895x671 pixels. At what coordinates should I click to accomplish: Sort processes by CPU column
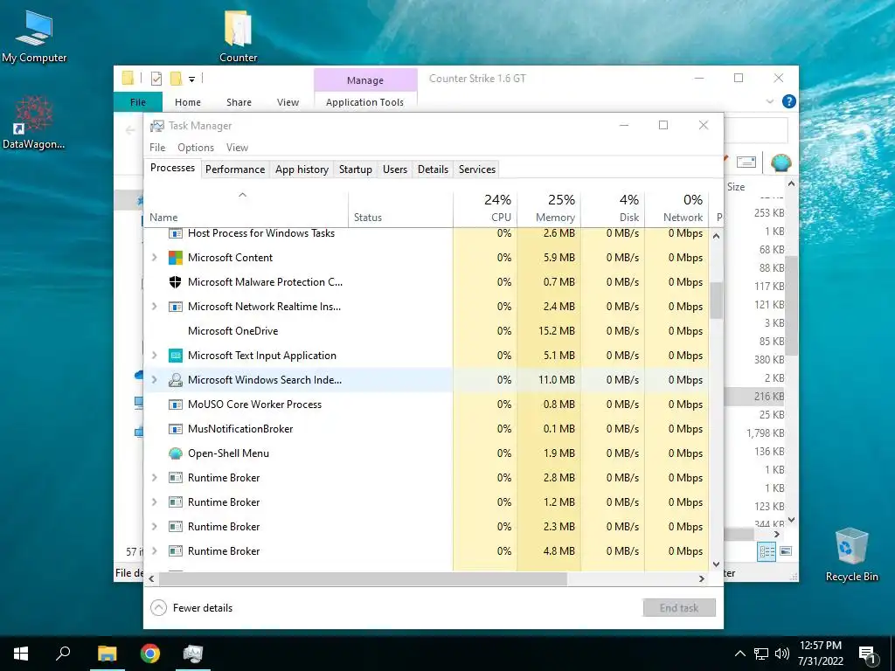(x=485, y=208)
